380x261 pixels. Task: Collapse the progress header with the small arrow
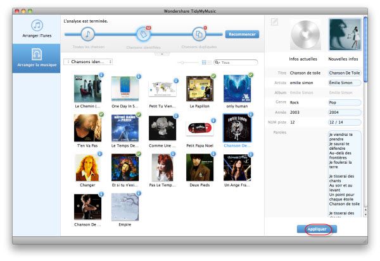click(x=162, y=54)
